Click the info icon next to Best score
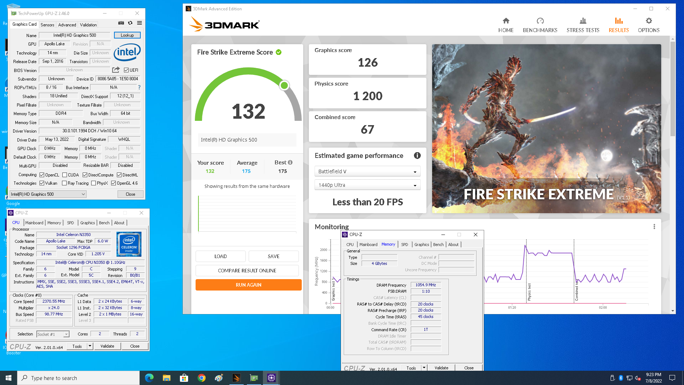The width and height of the screenshot is (684, 385). click(290, 162)
